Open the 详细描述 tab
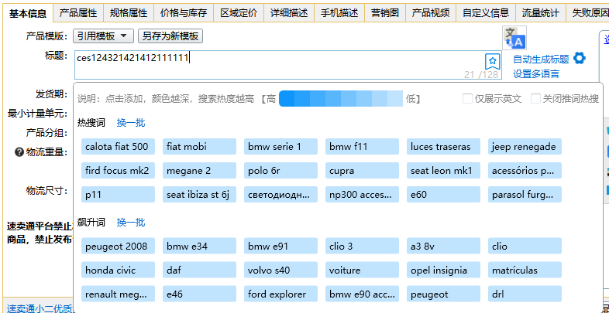Viewport: 609px width, 313px height. pyautogui.click(x=289, y=13)
